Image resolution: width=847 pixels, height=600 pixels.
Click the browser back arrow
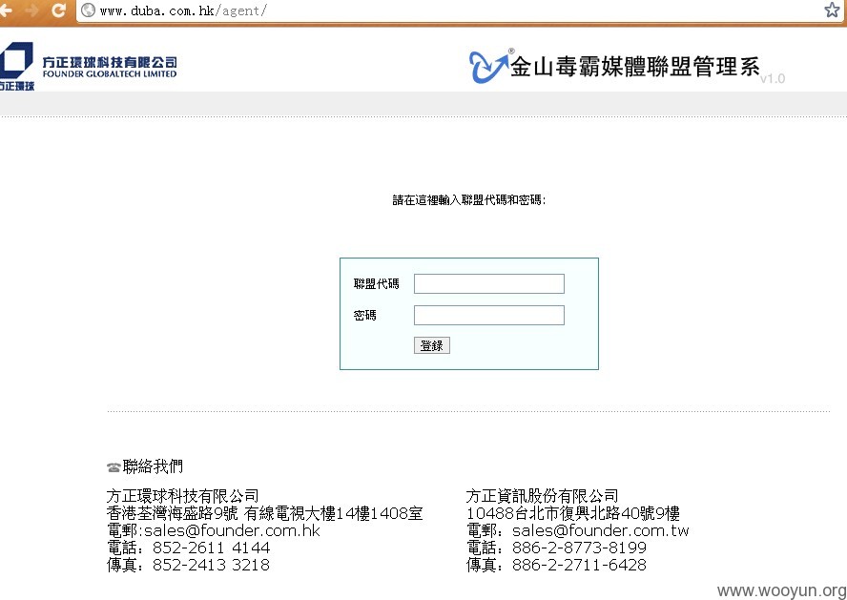(6, 10)
